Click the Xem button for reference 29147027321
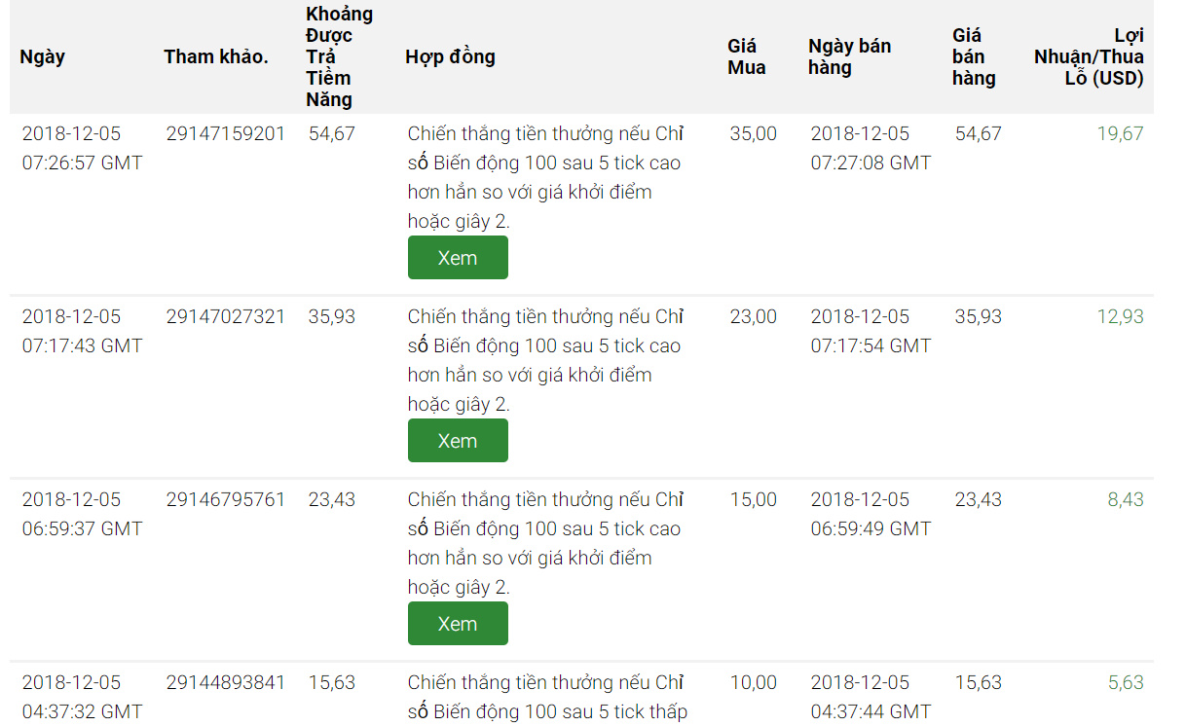Screen dimensions: 1186x726 click(458, 441)
